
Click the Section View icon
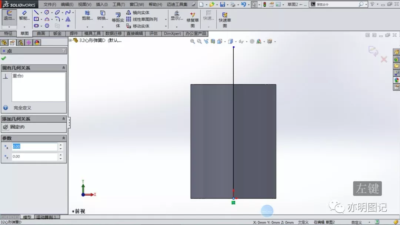pos(213,42)
